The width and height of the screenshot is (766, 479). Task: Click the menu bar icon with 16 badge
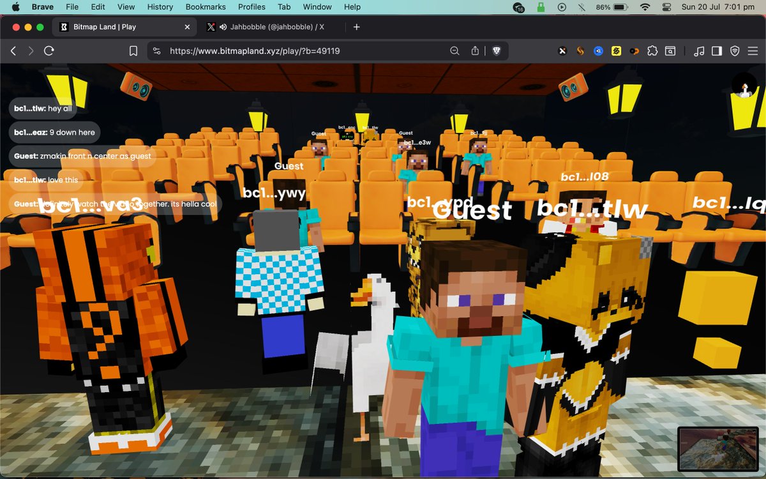pyautogui.click(x=518, y=7)
